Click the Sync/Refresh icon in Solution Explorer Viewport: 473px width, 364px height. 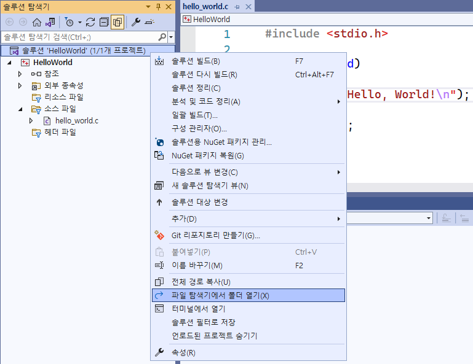point(90,22)
